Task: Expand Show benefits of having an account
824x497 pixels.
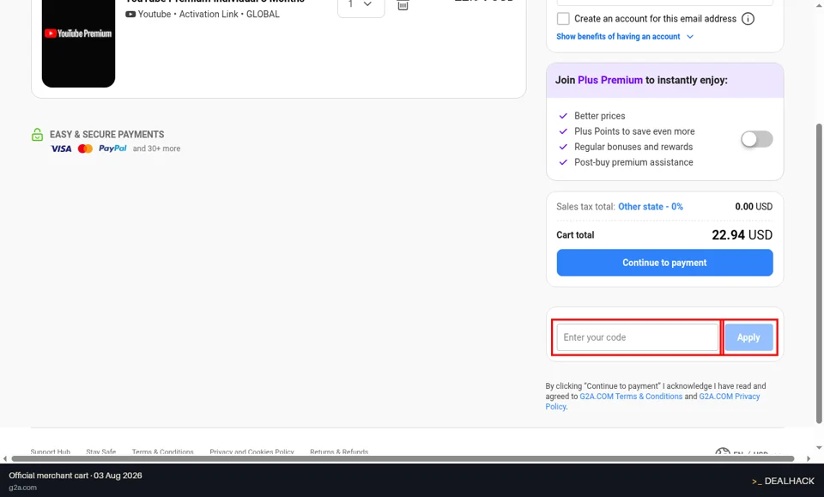Action: pos(625,37)
